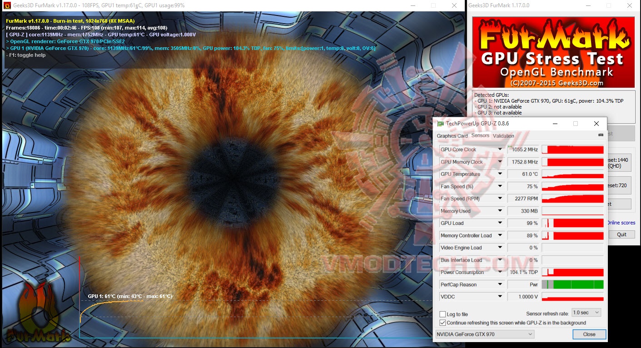Click the '89 %' Memory Controller Load value
This screenshot has height=348, width=641.
coord(532,235)
